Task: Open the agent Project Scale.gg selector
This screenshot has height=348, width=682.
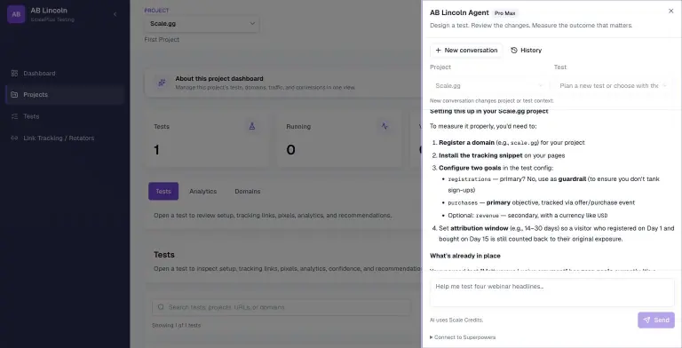Action: pyautogui.click(x=489, y=86)
